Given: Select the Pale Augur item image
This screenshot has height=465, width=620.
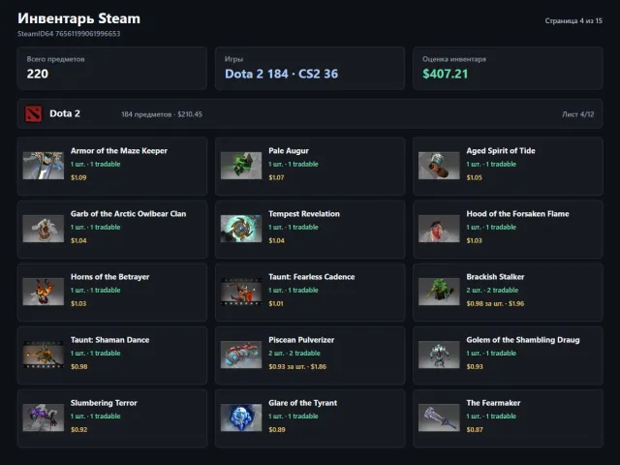Looking at the screenshot, I should tap(241, 166).
